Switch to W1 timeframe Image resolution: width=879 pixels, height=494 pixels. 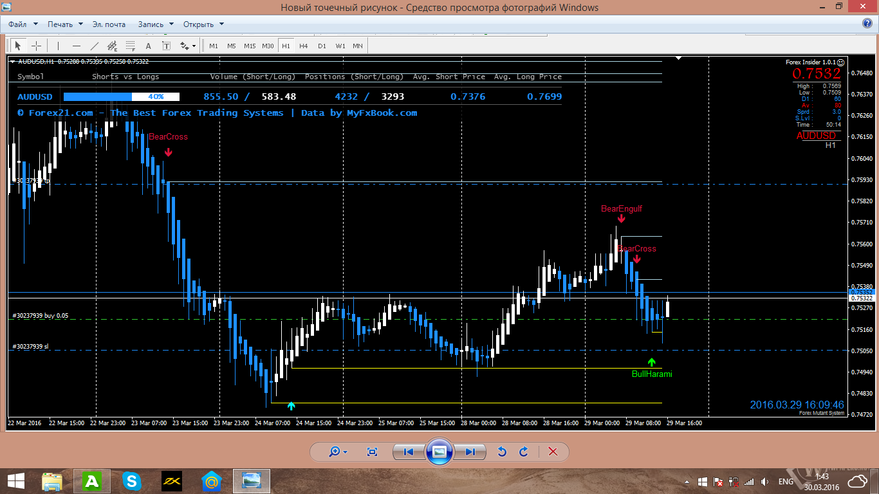click(340, 46)
